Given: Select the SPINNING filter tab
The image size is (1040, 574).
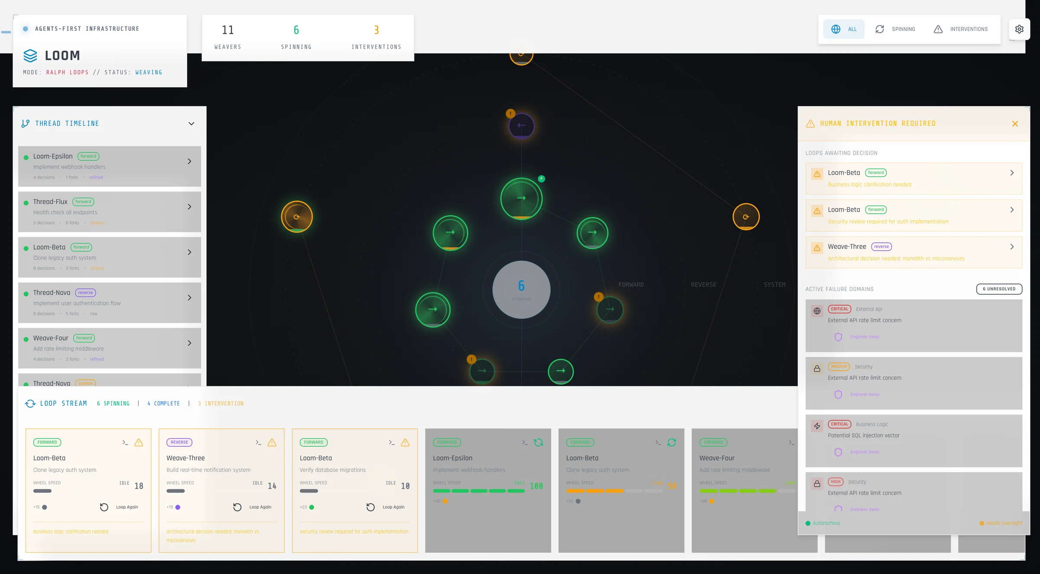Looking at the screenshot, I should point(895,29).
